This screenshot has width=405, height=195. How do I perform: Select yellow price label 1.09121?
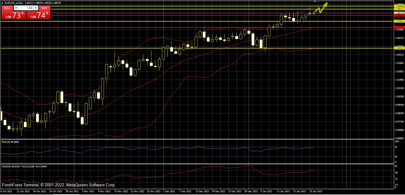click(399, 9)
